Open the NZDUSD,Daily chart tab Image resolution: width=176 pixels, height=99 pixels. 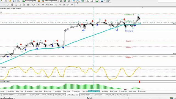click(x=123, y=95)
